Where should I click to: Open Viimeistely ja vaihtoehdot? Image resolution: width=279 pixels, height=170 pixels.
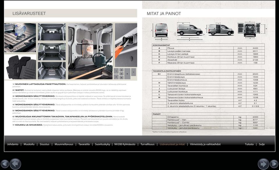coord(205,144)
